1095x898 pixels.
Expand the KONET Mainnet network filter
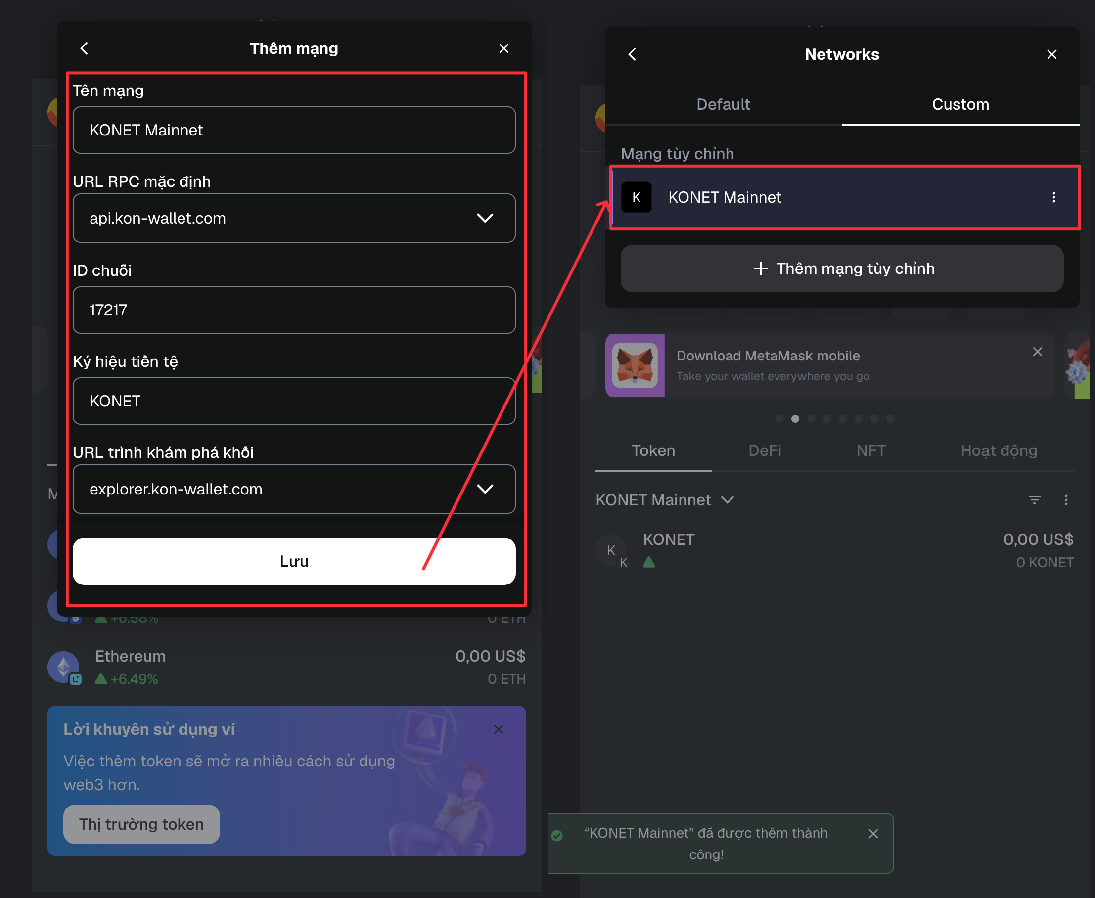(665, 500)
